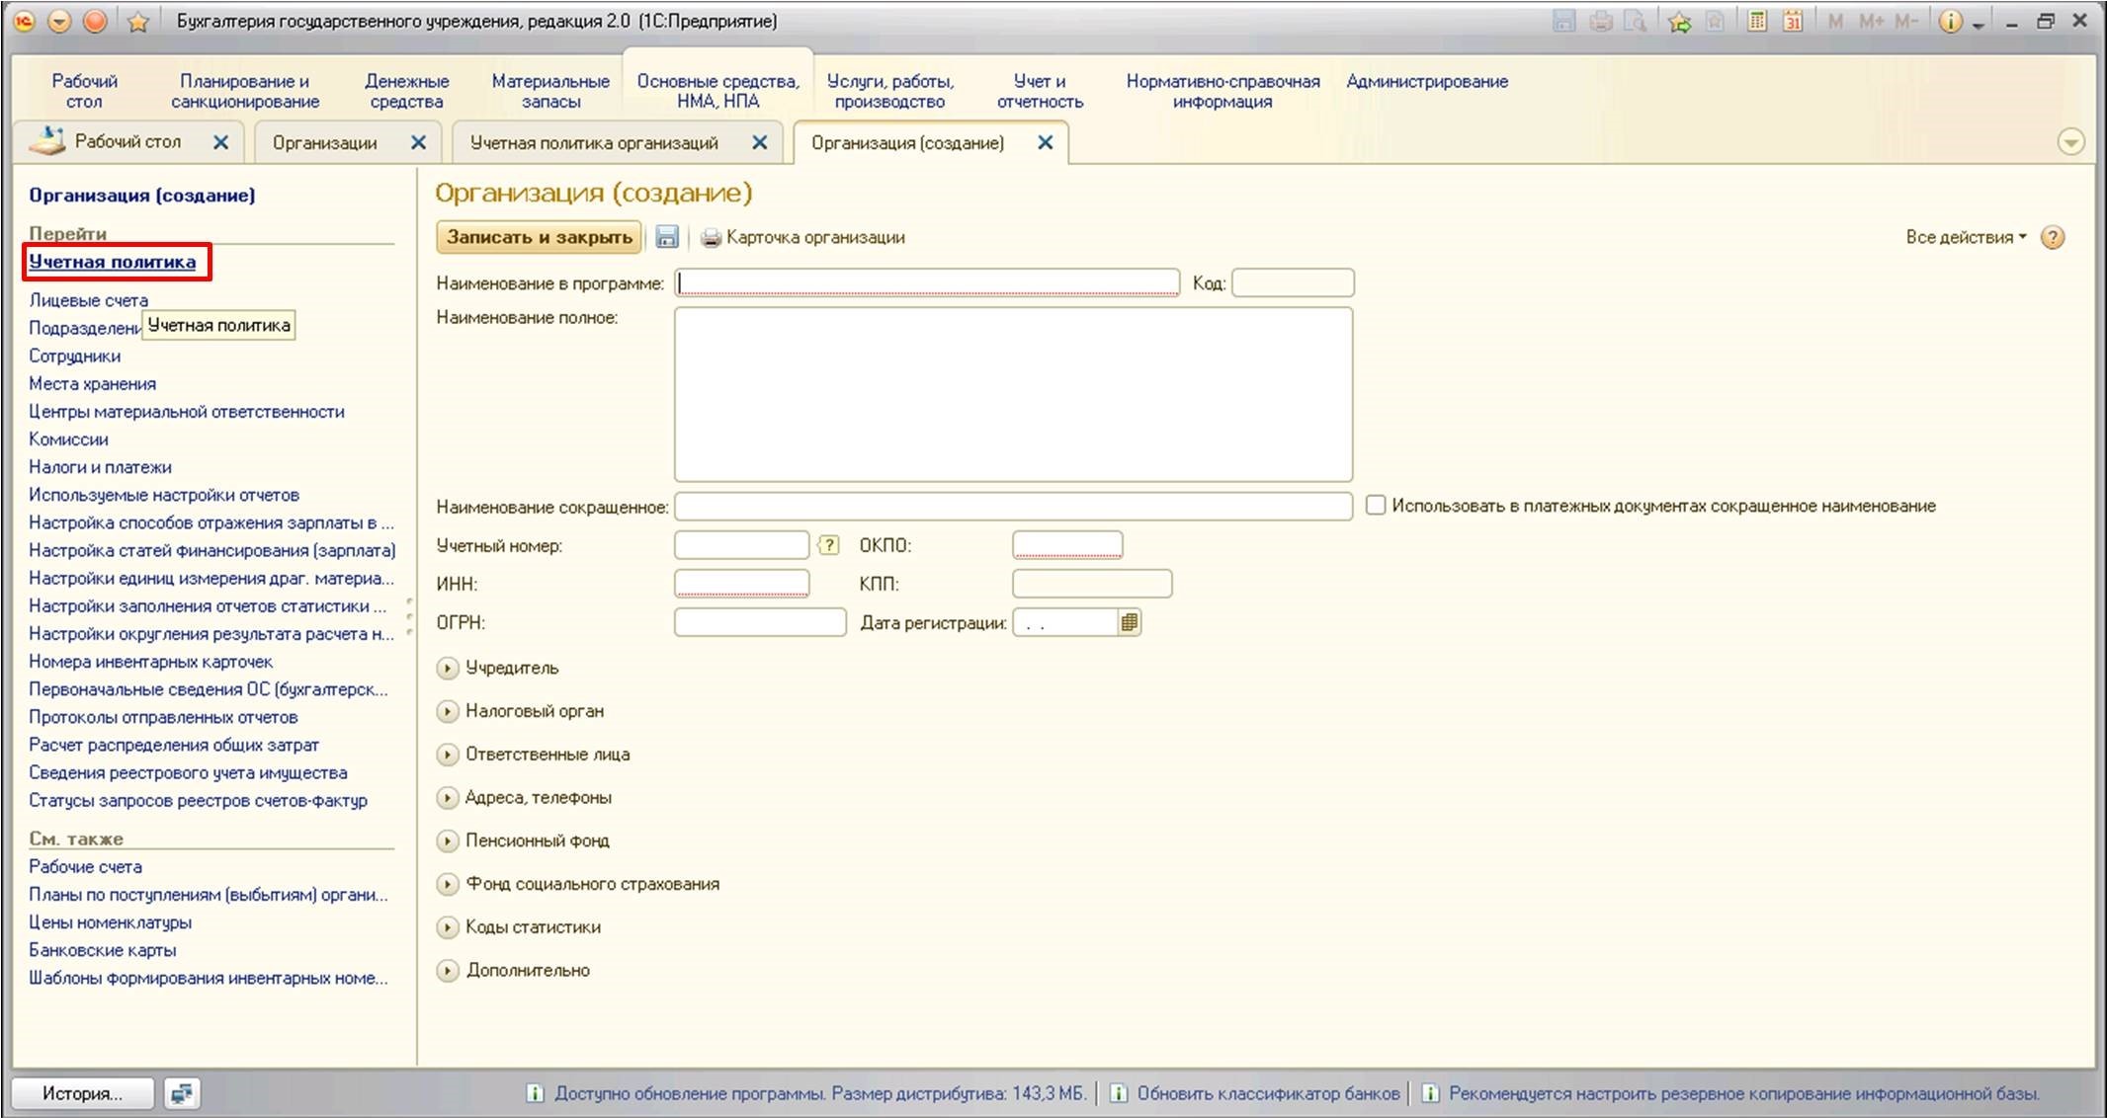Switch to the Организации tab
2107x1118 pixels.
coord(325,143)
